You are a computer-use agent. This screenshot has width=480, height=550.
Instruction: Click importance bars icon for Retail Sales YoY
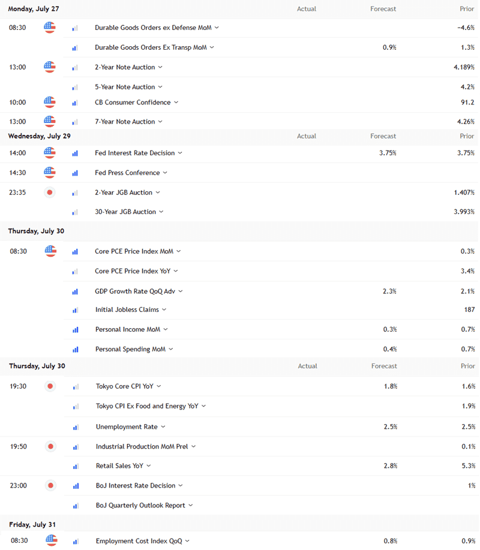76,466
